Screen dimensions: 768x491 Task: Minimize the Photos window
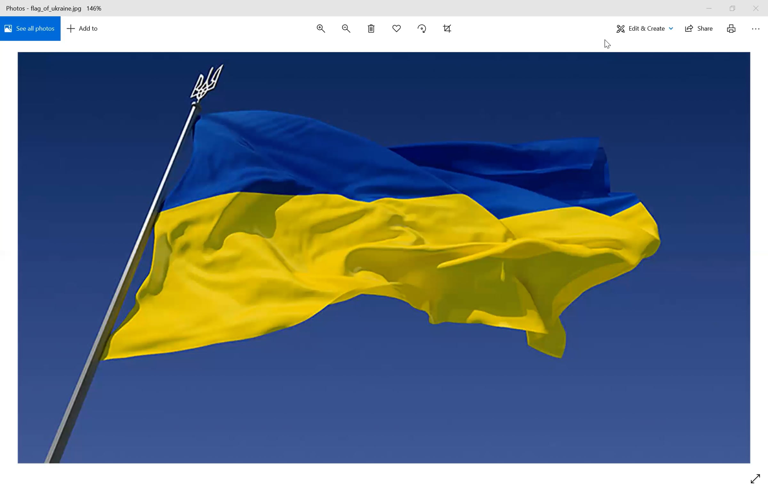pos(709,8)
